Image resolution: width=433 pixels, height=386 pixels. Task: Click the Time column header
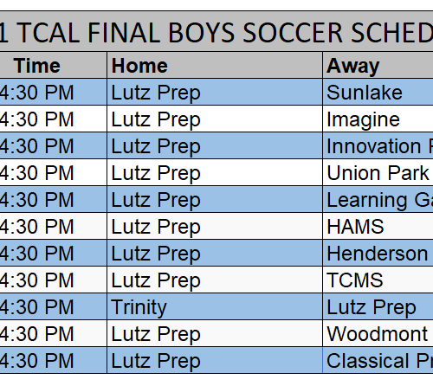[53, 66]
